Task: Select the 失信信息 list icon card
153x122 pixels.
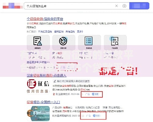Action: 89,42
